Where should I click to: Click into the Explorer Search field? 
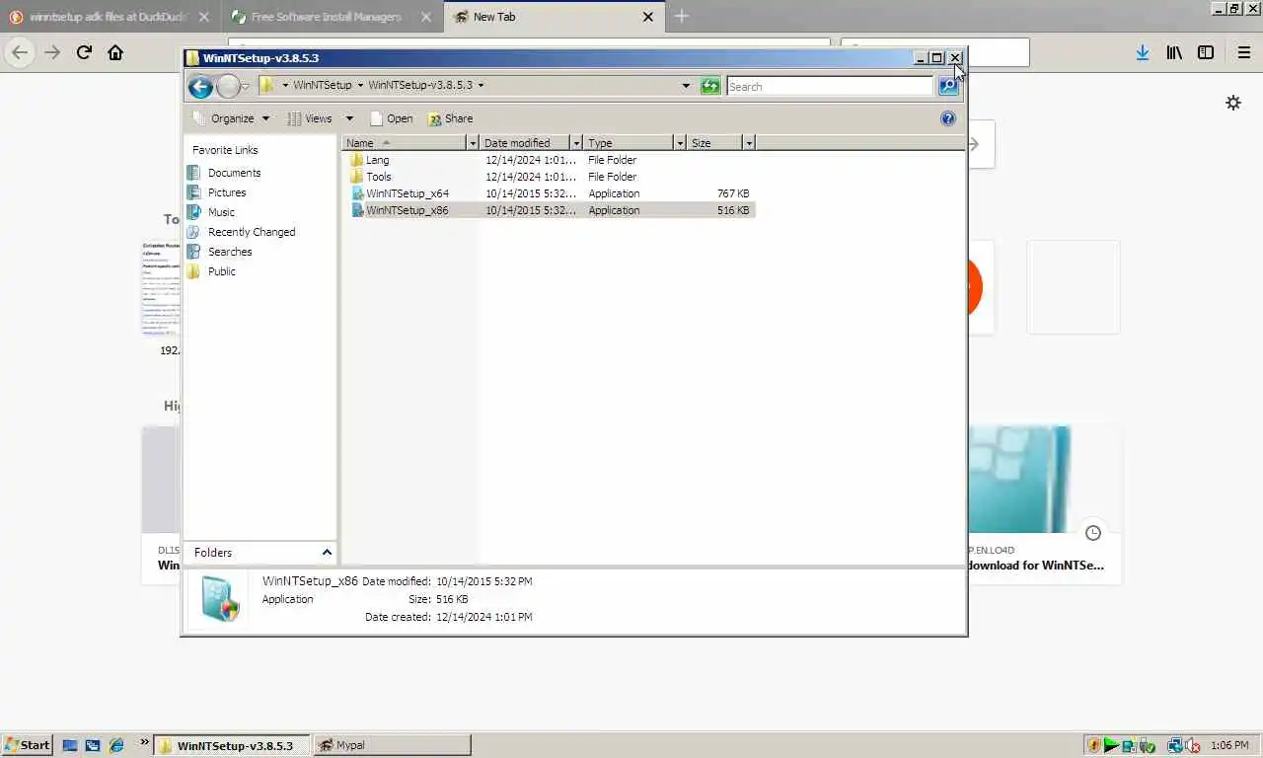point(830,87)
